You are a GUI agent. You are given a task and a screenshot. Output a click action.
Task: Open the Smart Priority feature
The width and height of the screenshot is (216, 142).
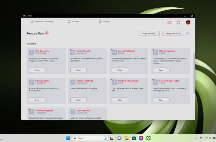[x=78, y=70]
